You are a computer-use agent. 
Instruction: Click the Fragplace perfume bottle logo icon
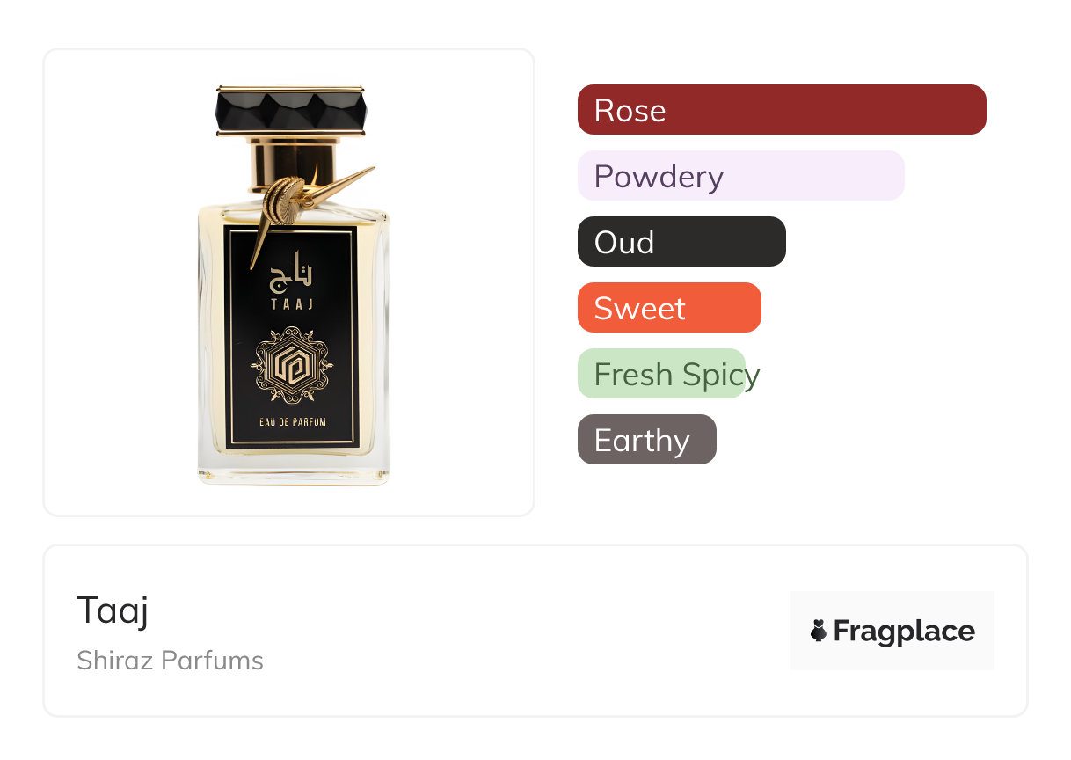819,631
